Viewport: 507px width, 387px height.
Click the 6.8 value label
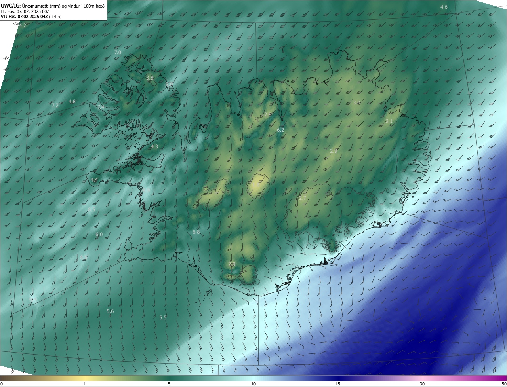click(x=196, y=232)
